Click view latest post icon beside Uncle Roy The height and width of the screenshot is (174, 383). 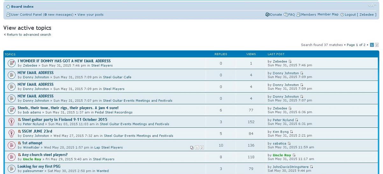click(294, 155)
